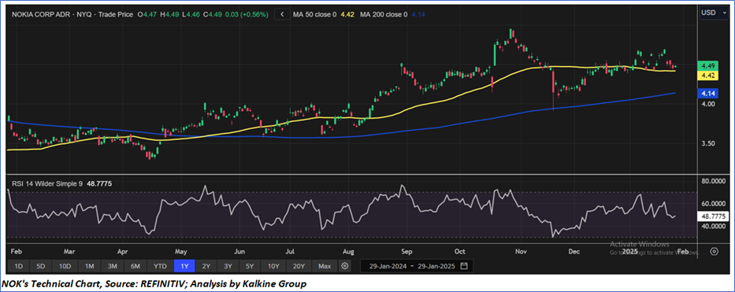Click the 40.0000 RSI axis label
Image resolution: width=735 pixels, height=292 pixels.
point(713,226)
